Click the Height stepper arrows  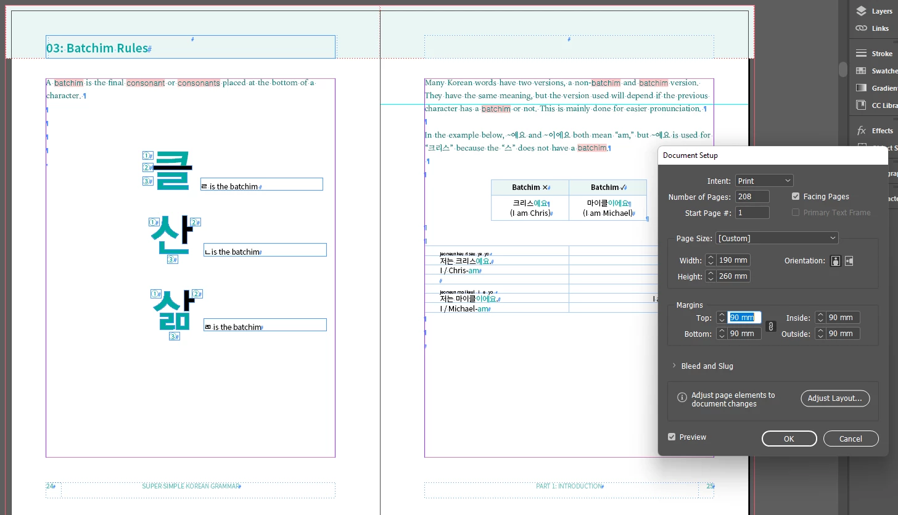(x=711, y=276)
